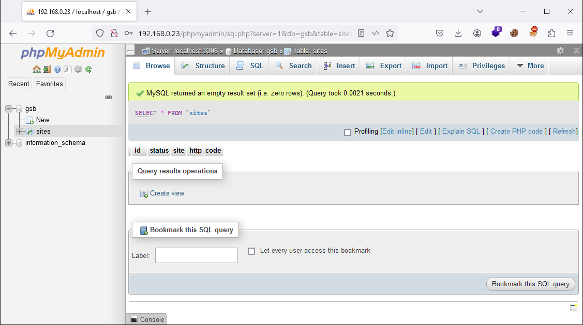This screenshot has height=325, width=583.
Task: Click the status column header
Action: pos(159,151)
